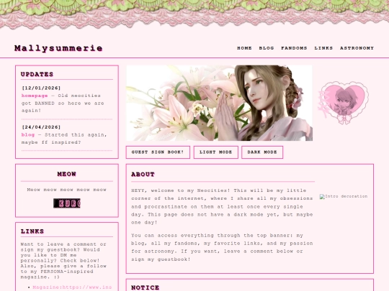Click the 'HEYY, welcome to my Neocities!' paragraph
Image resolution: width=389 pixels, height=291 pixels.
pos(222,206)
